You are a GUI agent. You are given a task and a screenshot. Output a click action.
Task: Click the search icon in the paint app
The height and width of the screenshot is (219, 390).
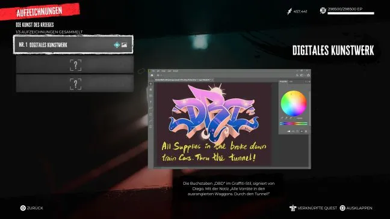(x=297, y=75)
